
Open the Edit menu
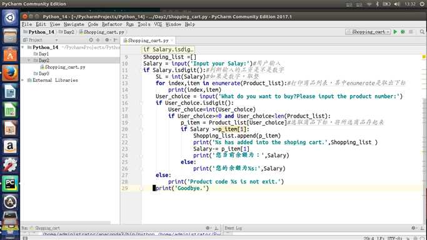point(41,24)
